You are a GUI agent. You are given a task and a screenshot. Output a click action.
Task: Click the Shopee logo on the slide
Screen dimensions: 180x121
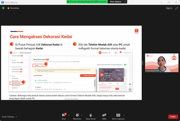[x=137, y=31]
